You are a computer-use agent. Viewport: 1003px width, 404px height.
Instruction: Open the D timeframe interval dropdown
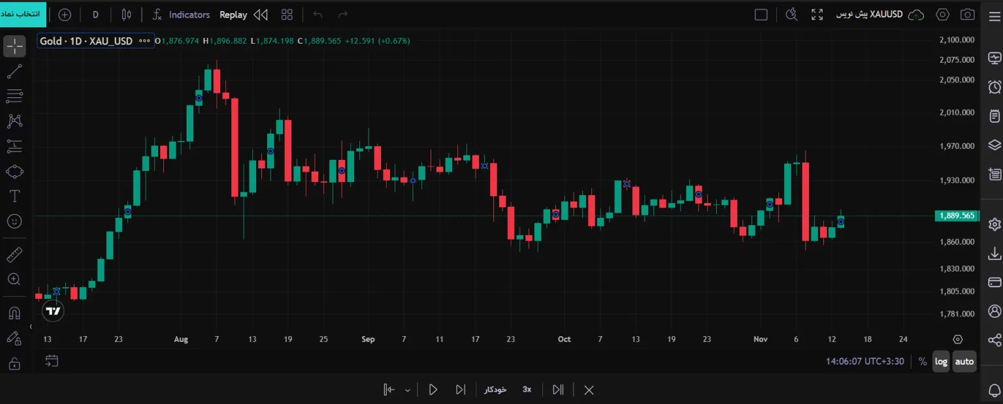[96, 14]
